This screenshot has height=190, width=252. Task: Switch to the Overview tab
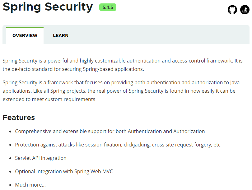click(25, 35)
